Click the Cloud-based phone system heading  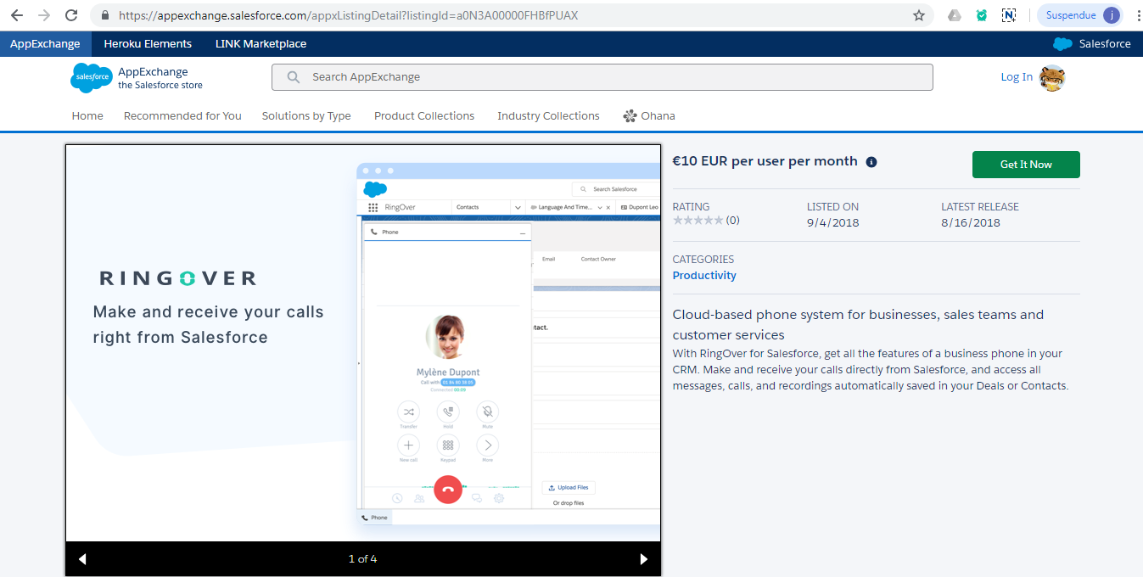858,324
